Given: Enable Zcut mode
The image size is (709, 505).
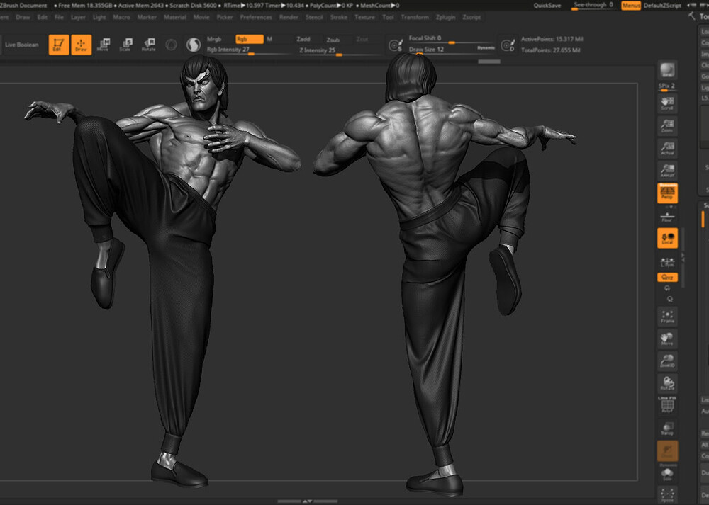Looking at the screenshot, I should coord(362,39).
